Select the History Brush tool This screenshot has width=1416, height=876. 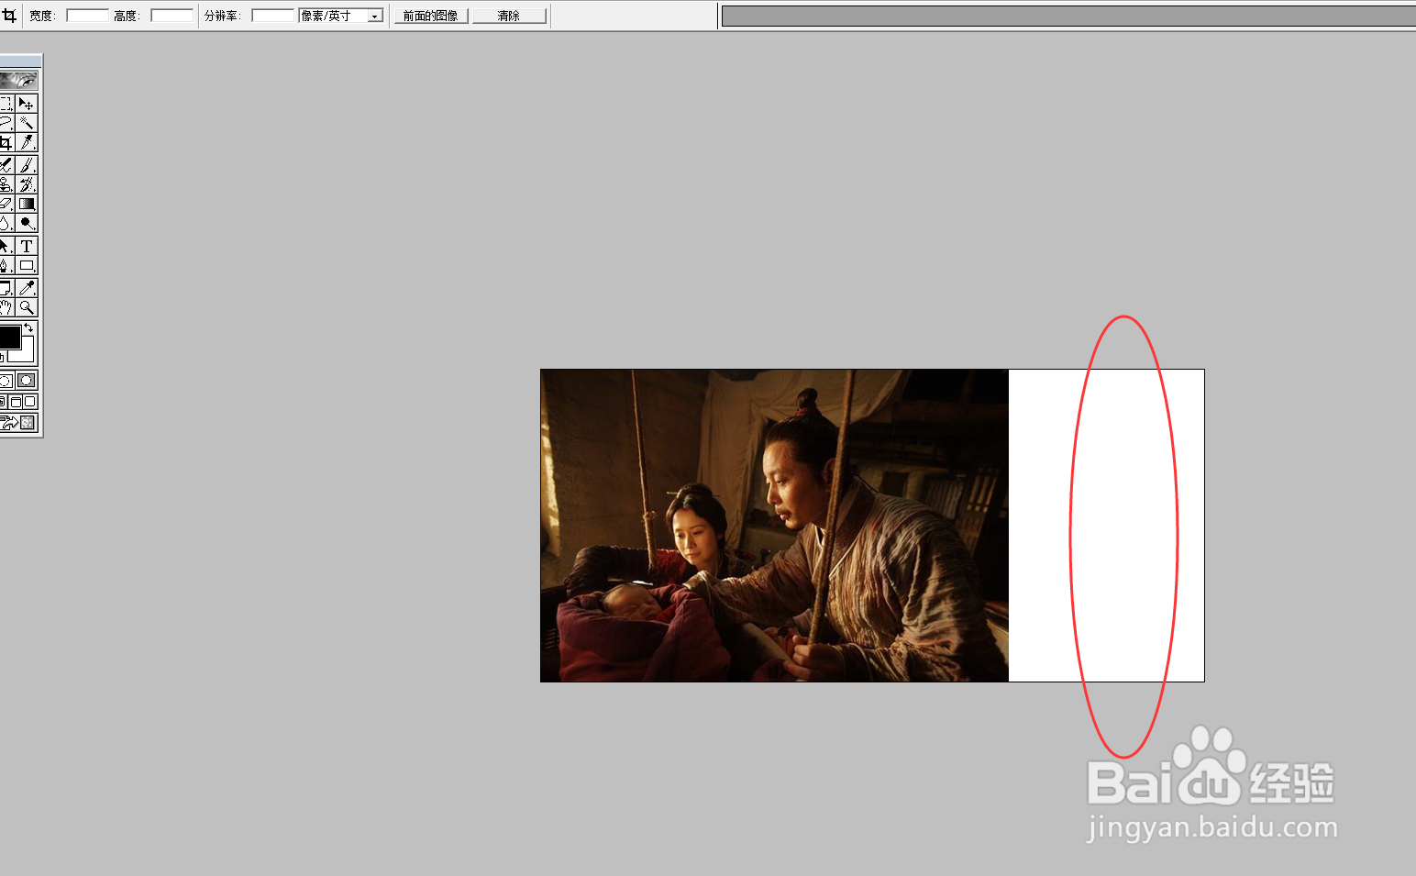tap(27, 184)
